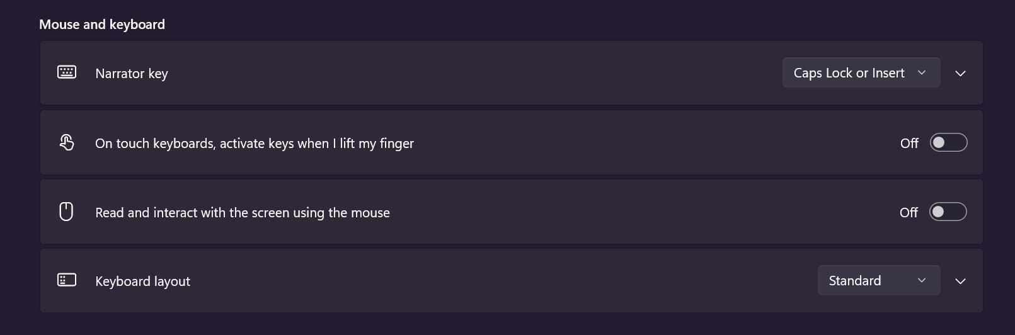Open the Standard keyboard layout dropdown
This screenshot has height=335, width=1015.
(x=878, y=281)
